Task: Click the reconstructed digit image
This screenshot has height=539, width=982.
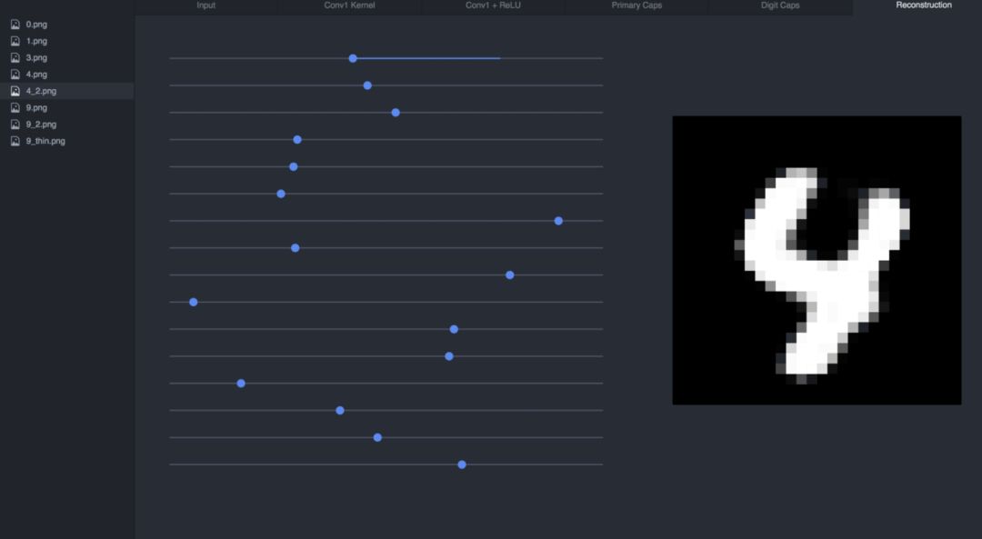Action: click(817, 261)
